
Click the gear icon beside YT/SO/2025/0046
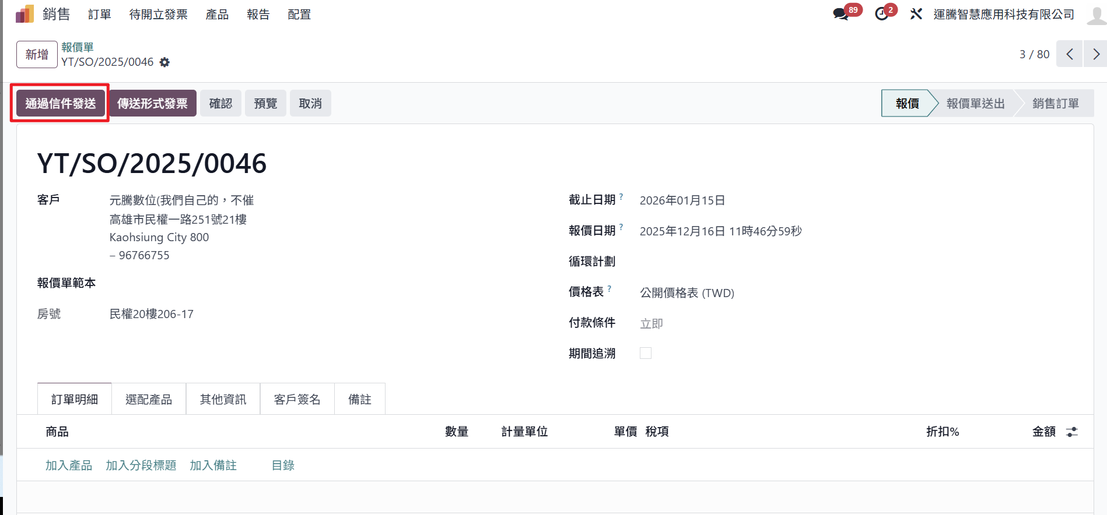(x=164, y=62)
